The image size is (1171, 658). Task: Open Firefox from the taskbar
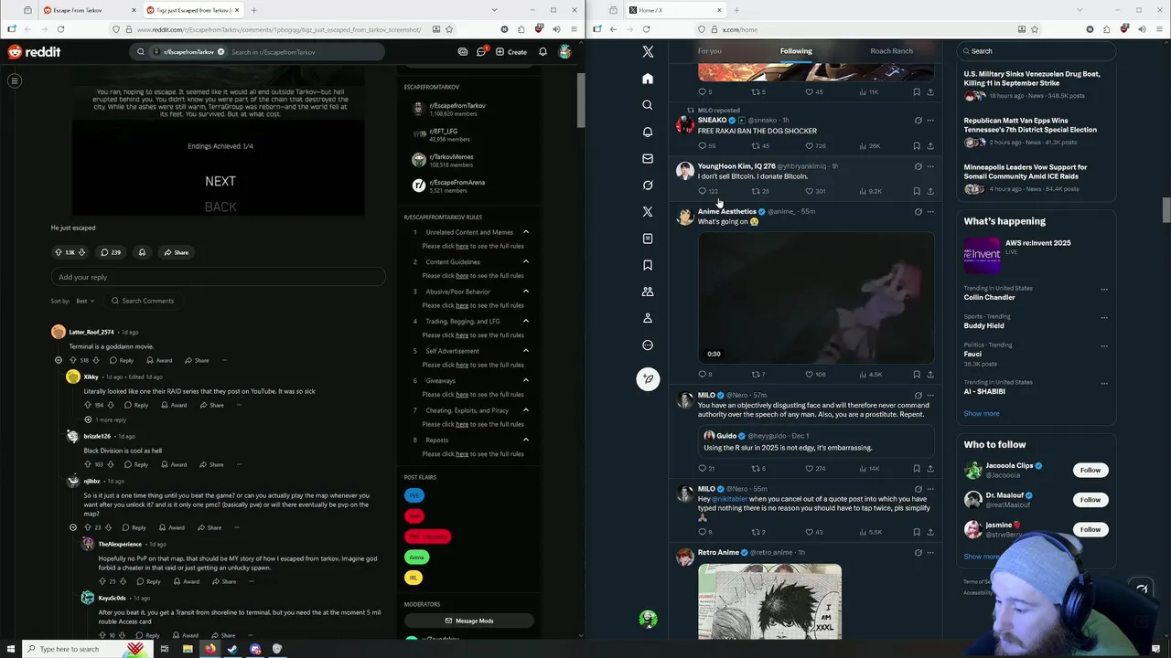click(209, 649)
